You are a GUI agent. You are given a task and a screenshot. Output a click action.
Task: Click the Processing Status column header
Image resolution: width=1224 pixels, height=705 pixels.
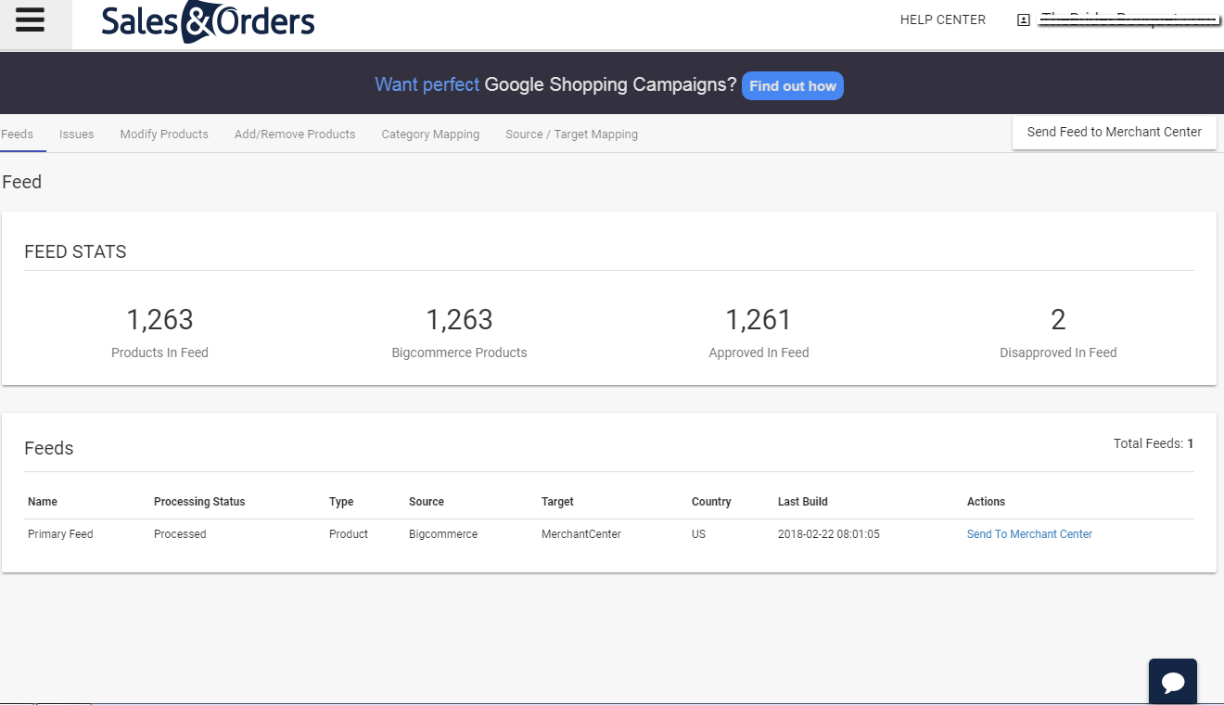[199, 502]
